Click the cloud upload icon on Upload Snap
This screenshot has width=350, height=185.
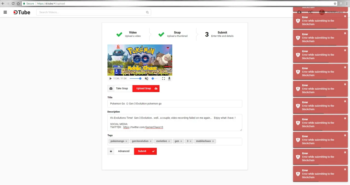(156, 89)
